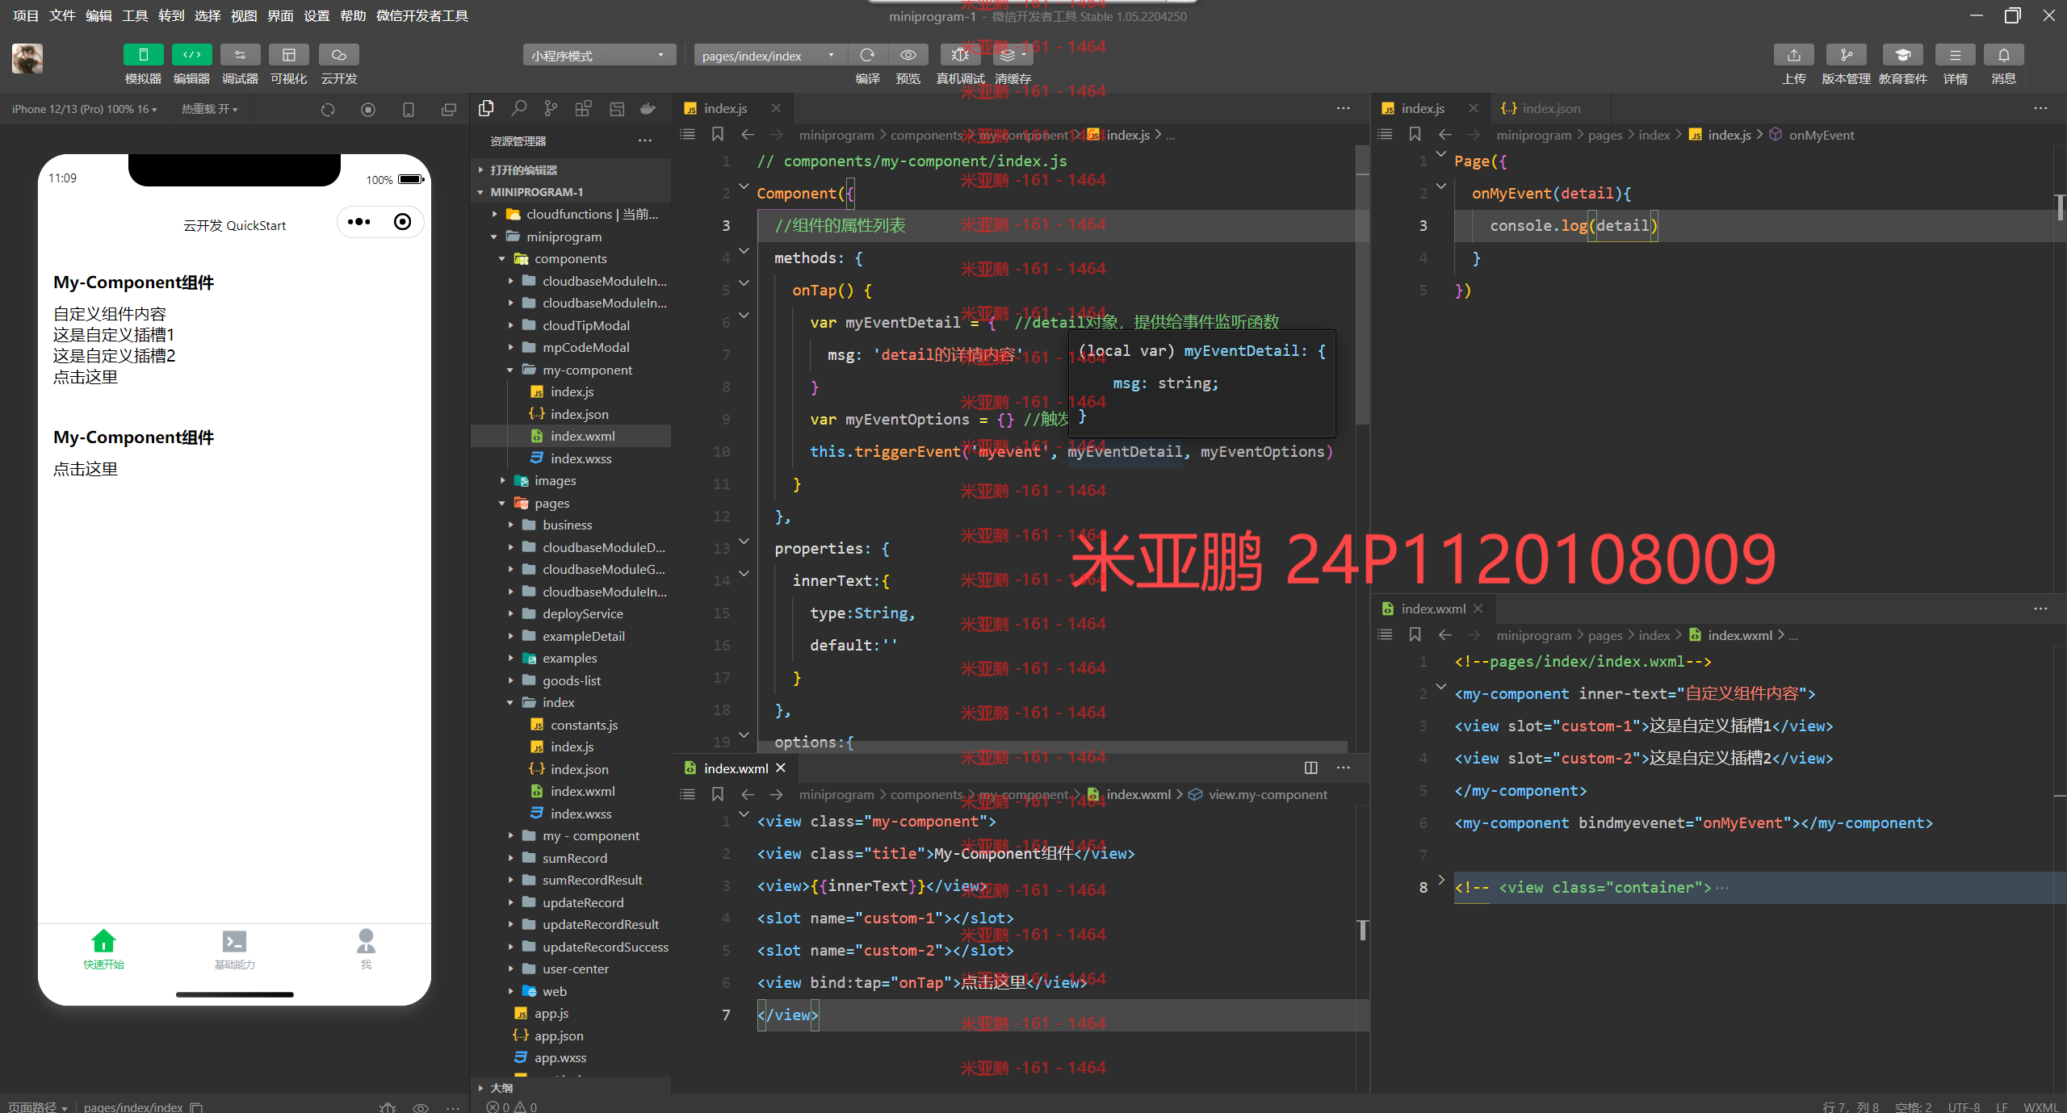Open the visualization (可视化) panel

(288, 55)
